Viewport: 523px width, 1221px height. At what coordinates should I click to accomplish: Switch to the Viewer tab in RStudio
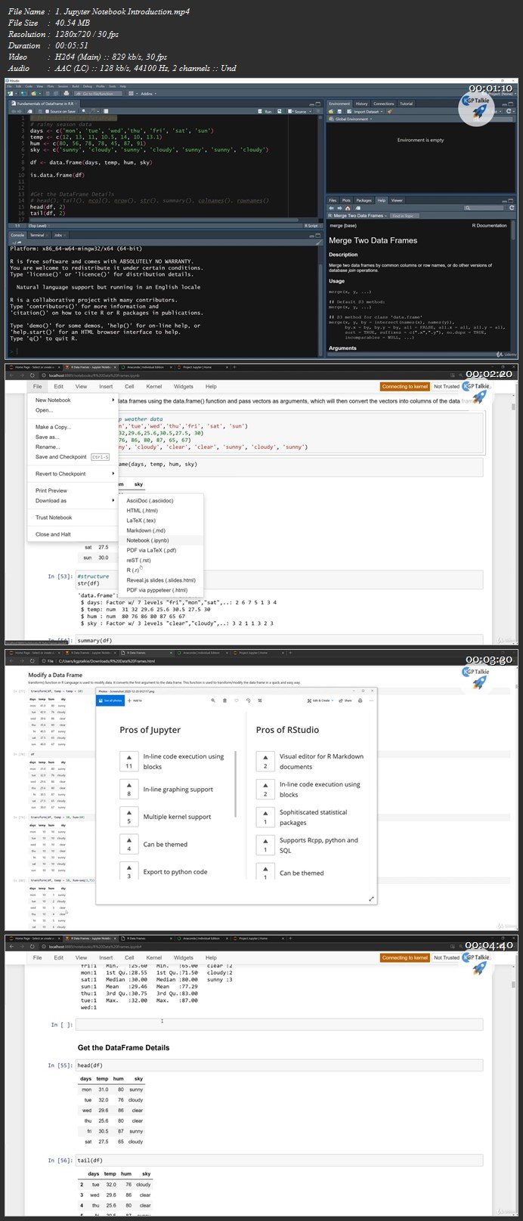[397, 200]
